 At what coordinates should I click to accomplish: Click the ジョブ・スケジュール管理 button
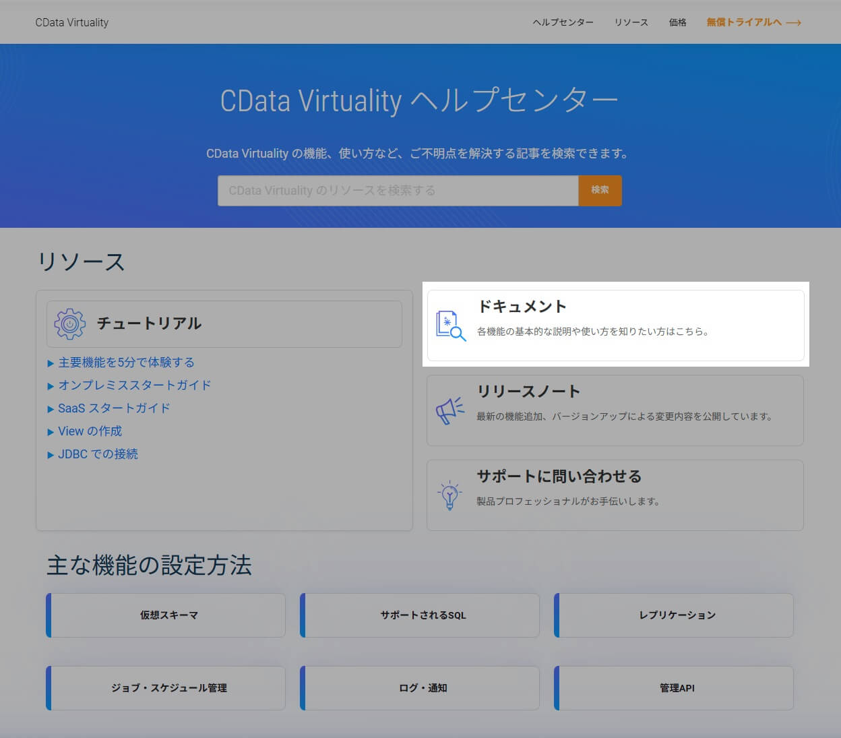pos(166,688)
